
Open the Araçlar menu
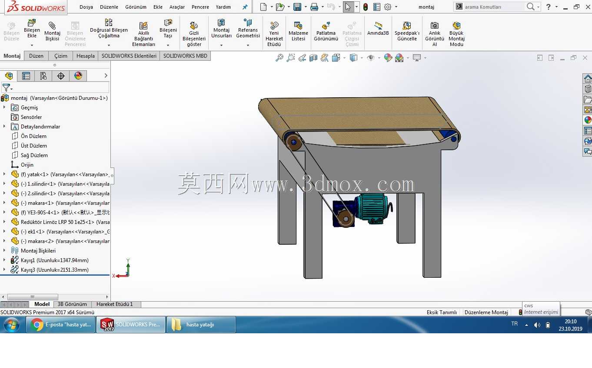coord(177,7)
